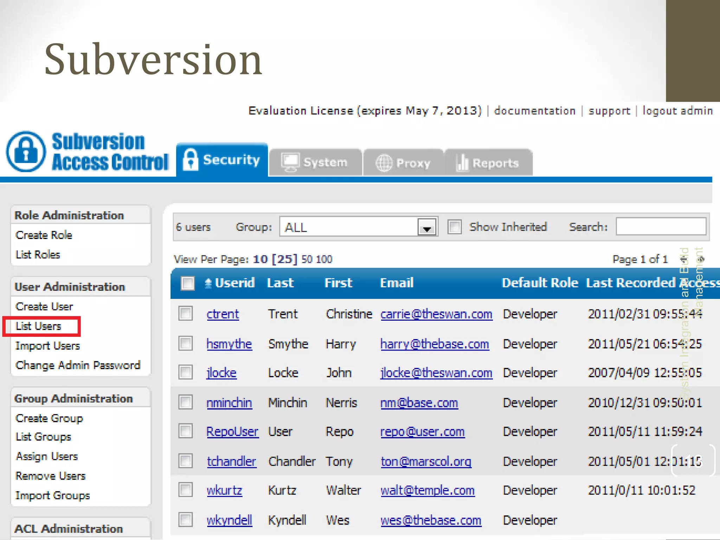Click email harry@thebase.com
The image size is (720, 540).
coord(435,344)
